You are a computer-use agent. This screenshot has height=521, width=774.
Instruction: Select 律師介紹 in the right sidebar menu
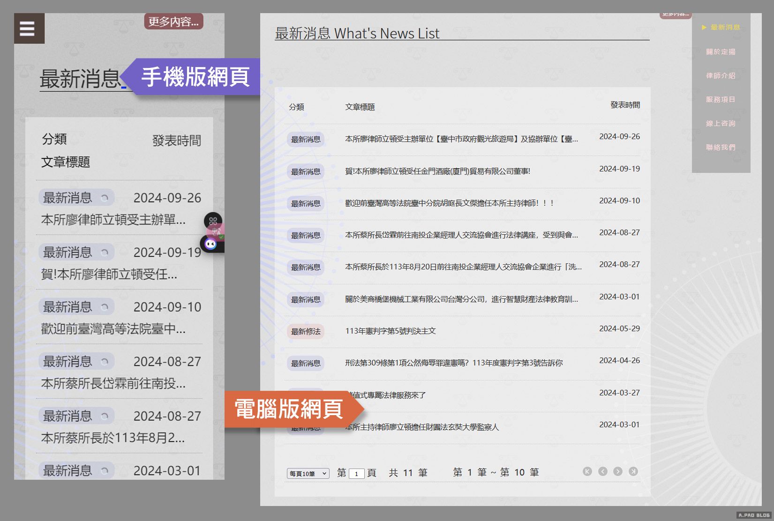click(721, 75)
